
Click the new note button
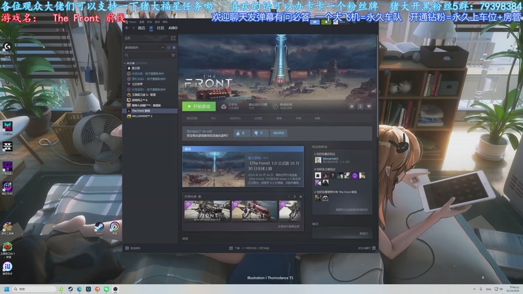pos(363,234)
